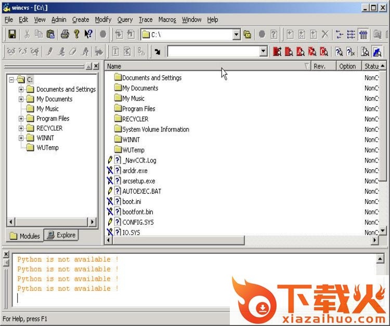Image resolution: width=390 pixels, height=326 pixels.
Task: Open the Admin menu
Action: 59,20
